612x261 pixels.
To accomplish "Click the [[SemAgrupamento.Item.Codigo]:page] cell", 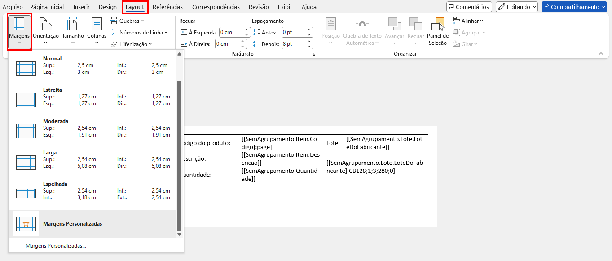I will [x=279, y=143].
